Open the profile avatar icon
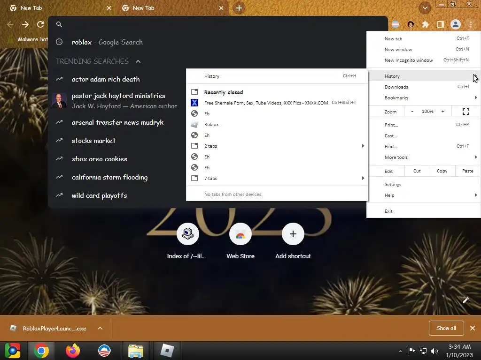Screen dimensions: 481x360 (456, 24)
